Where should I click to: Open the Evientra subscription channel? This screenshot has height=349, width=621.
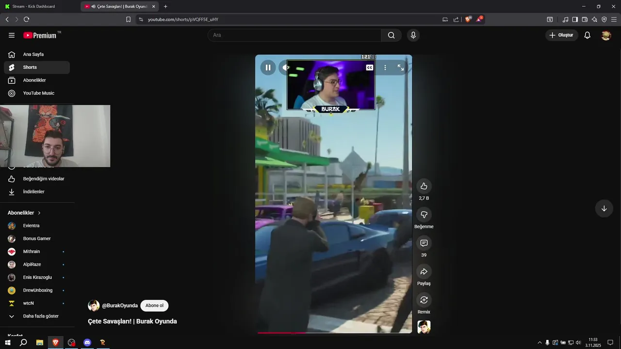(37, 226)
